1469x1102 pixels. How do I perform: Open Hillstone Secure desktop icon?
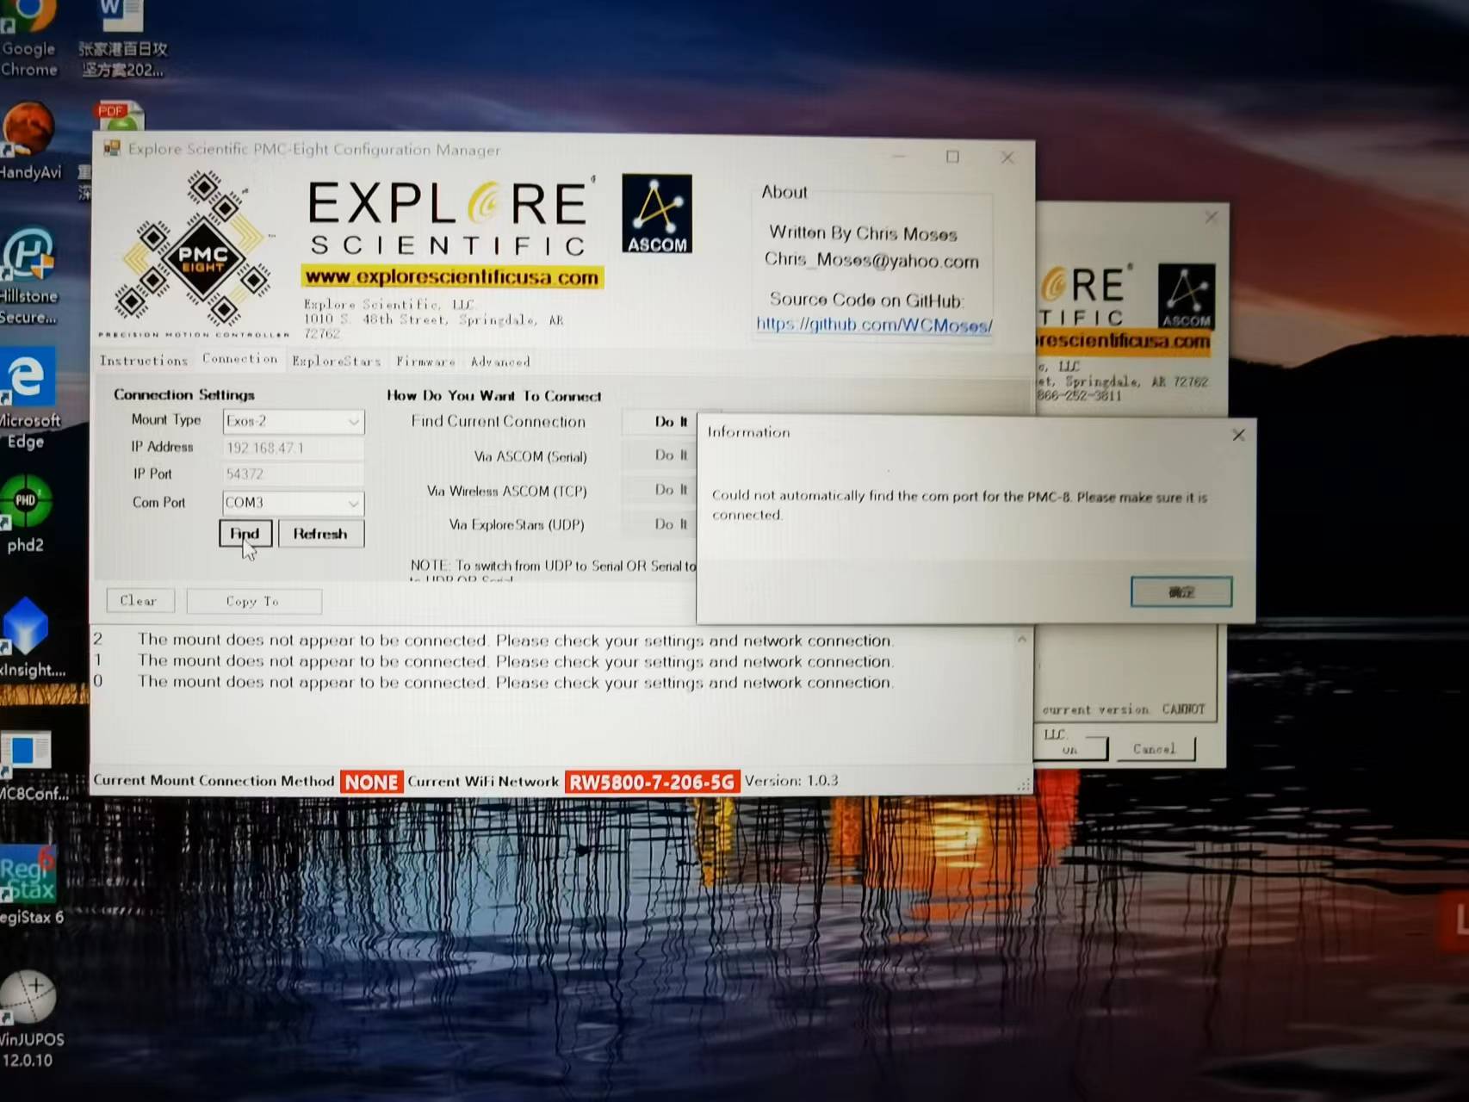click(28, 275)
